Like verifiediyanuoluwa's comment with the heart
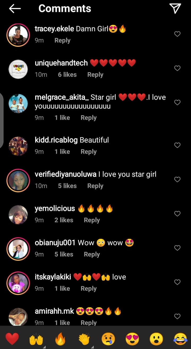 click(x=177, y=179)
